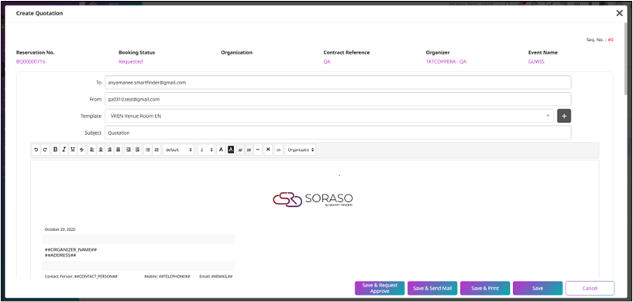Increase indent in editor
The height and width of the screenshot is (302, 633).
click(x=137, y=149)
